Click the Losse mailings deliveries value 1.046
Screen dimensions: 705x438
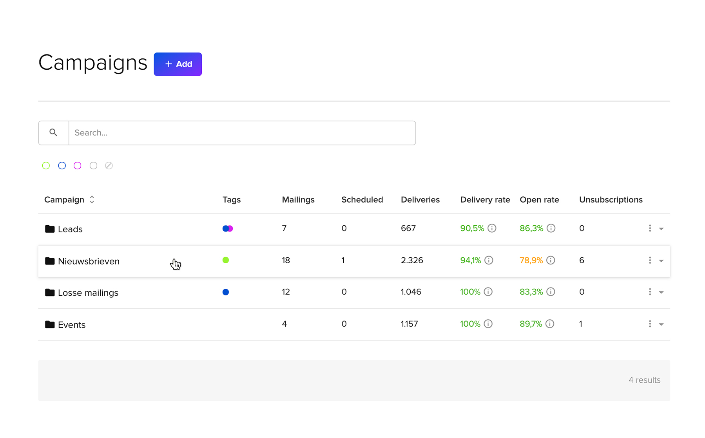pos(411,292)
